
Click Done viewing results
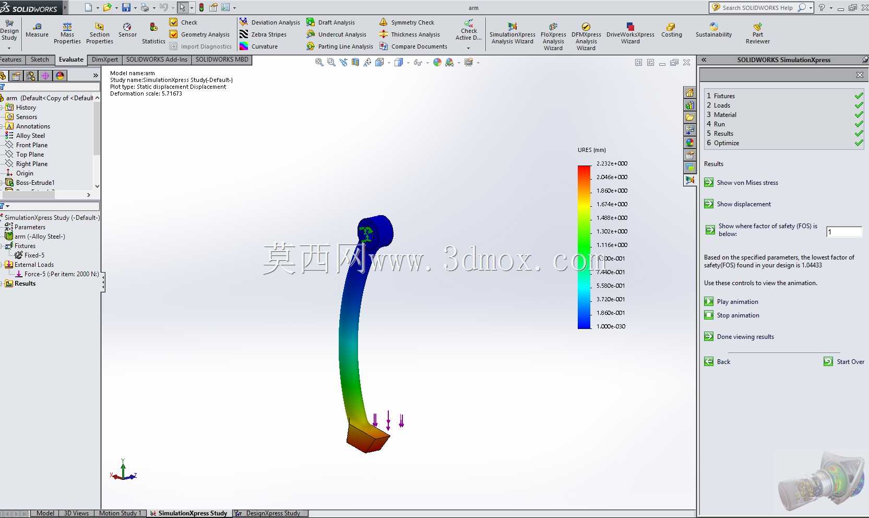(x=739, y=337)
